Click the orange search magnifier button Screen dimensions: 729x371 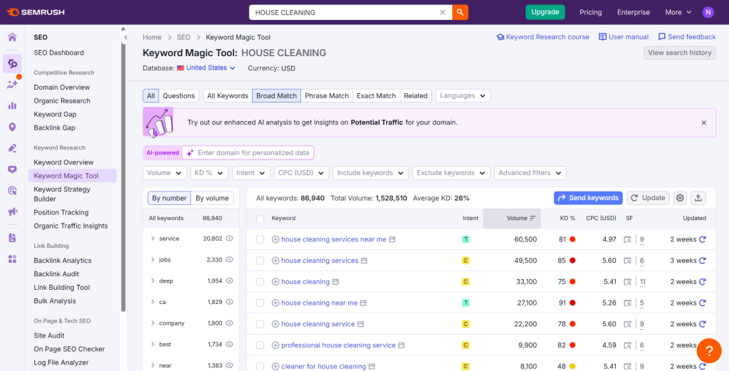point(460,13)
